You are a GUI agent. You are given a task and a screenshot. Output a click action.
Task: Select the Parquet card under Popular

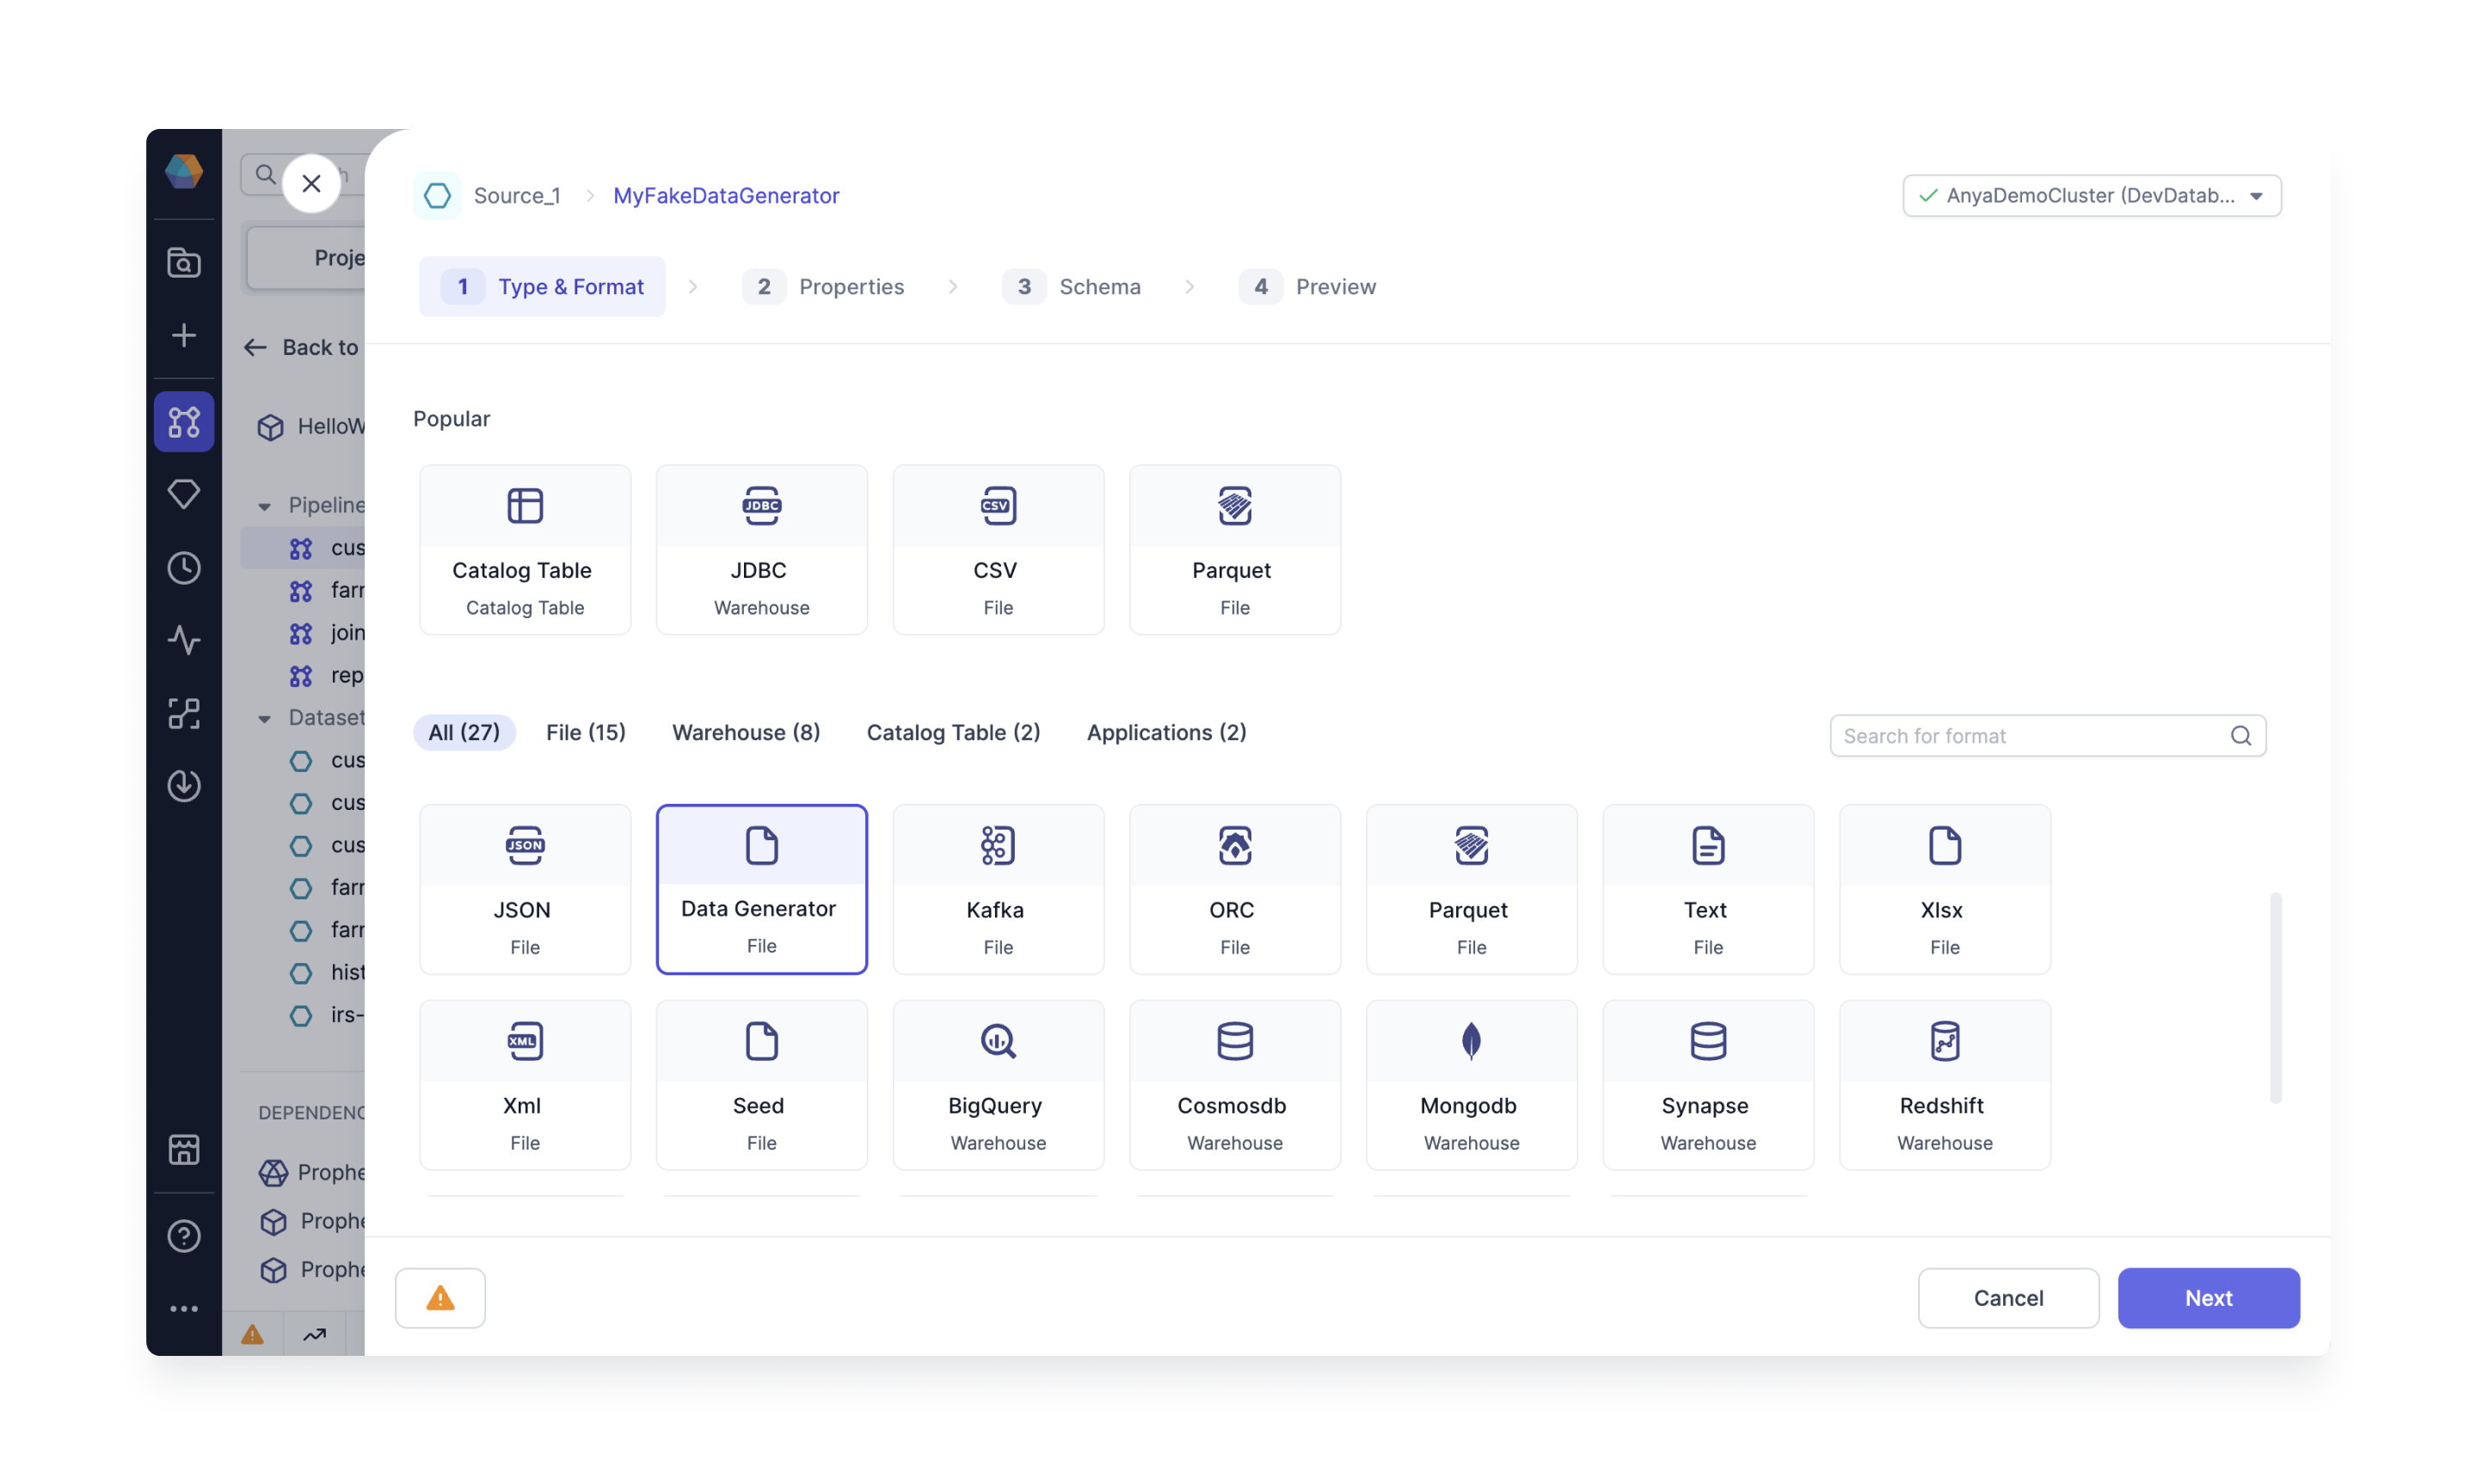tap(1234, 549)
